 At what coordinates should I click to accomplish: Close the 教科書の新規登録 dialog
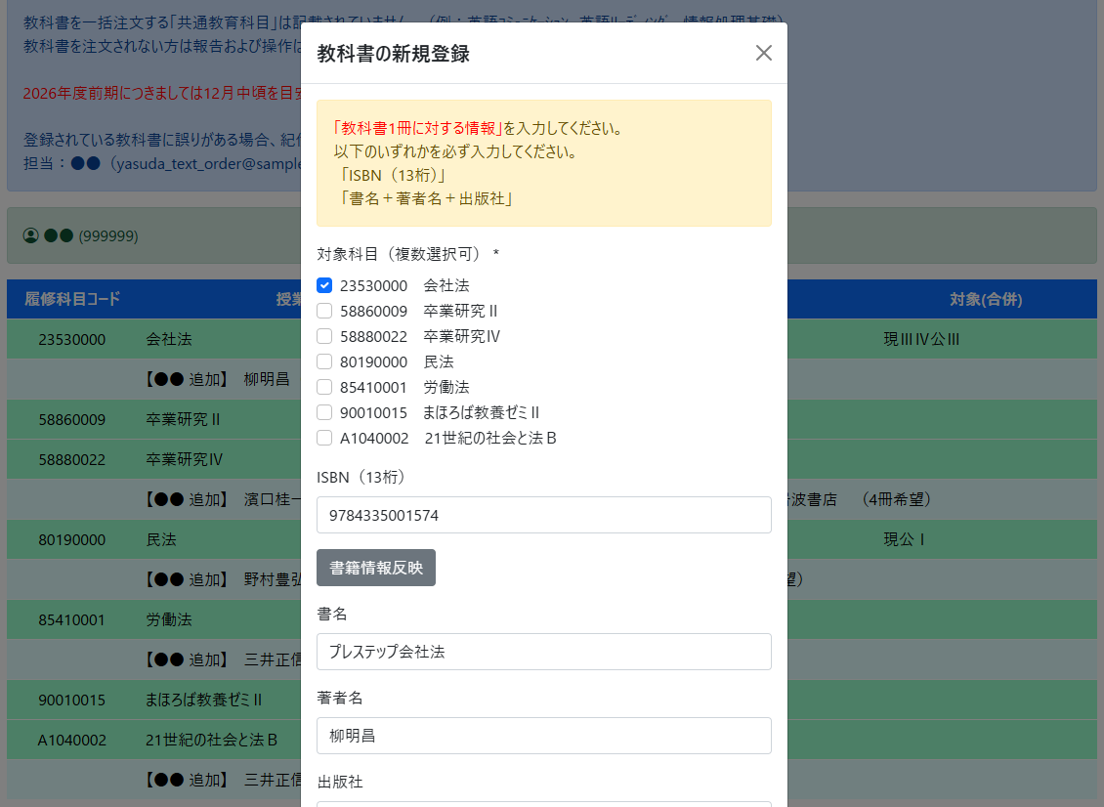764,53
